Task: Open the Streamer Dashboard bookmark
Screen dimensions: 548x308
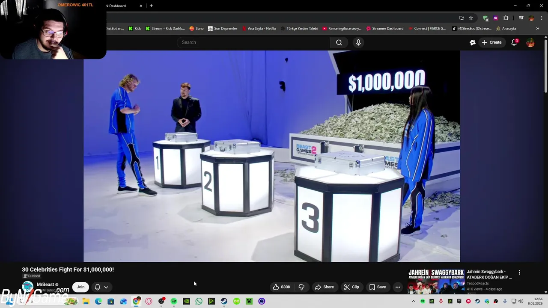Action: tap(385, 29)
